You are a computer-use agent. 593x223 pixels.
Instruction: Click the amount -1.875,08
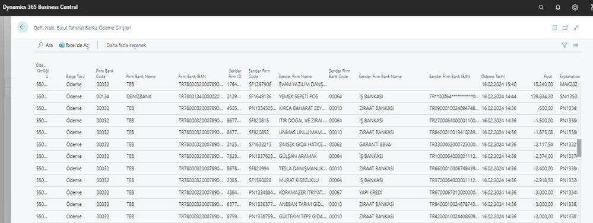[544, 132]
